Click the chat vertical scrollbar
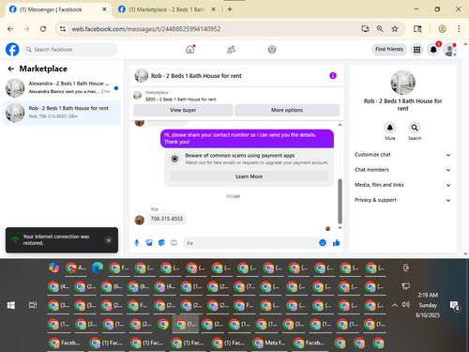Viewport: 469px width, 352px height. click(x=340, y=201)
